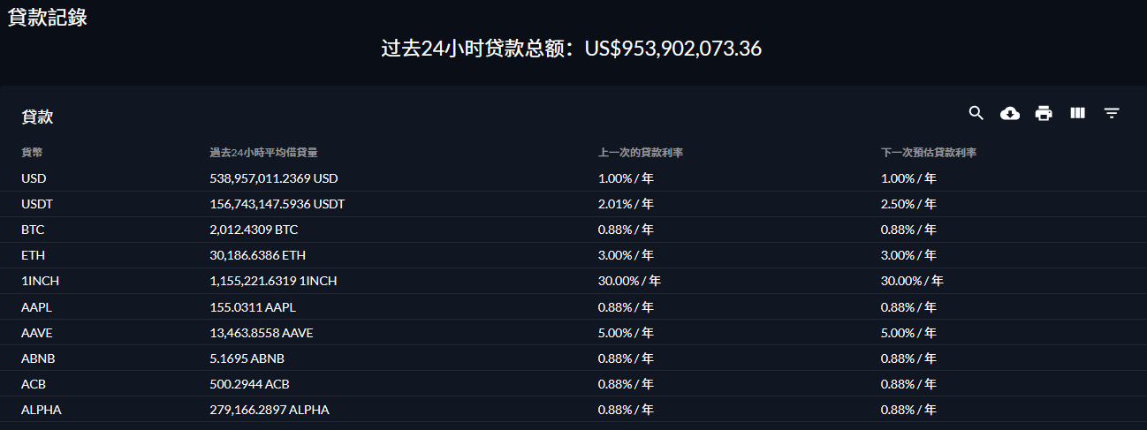The height and width of the screenshot is (430, 1147).
Task: Select the BTC currency row
Action: (573, 230)
